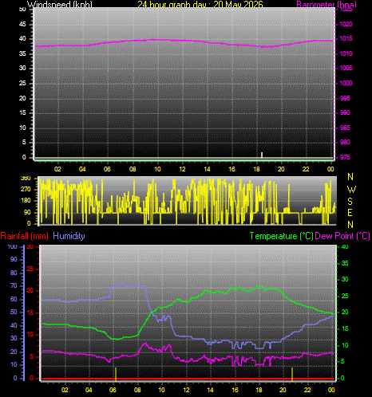Click barometer axis value "1020"
372x397 pixels.
[x=346, y=24]
